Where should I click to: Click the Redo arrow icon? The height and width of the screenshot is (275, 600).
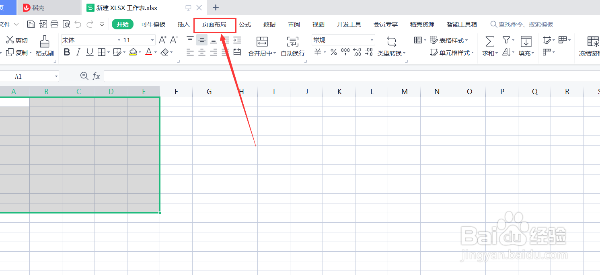click(90, 24)
